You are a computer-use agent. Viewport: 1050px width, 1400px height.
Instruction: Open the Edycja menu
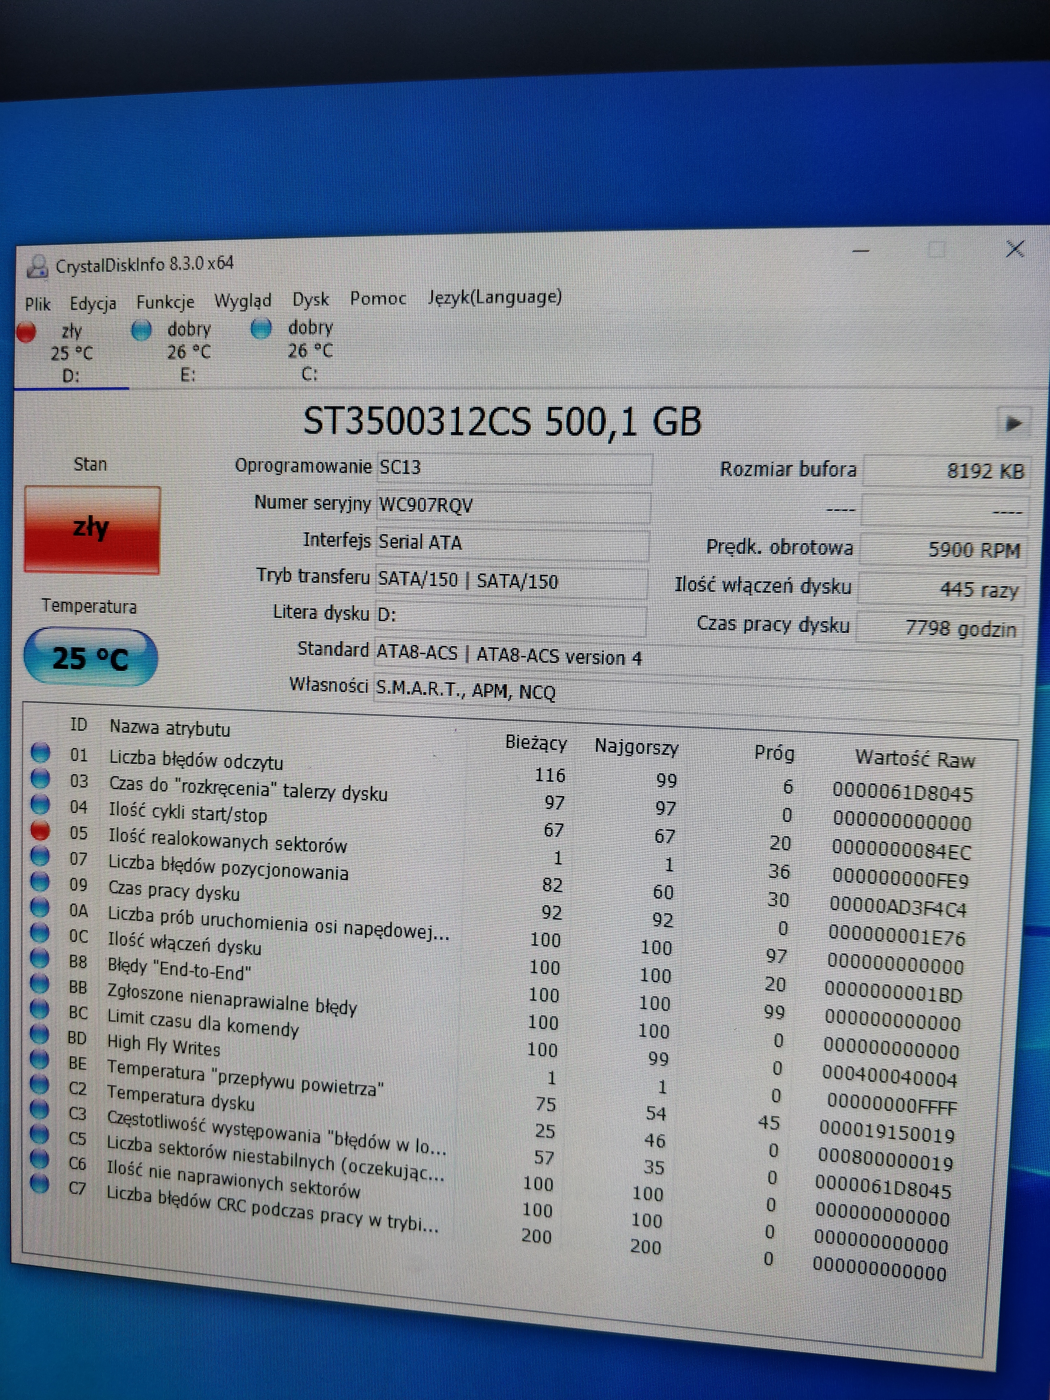[x=92, y=303]
